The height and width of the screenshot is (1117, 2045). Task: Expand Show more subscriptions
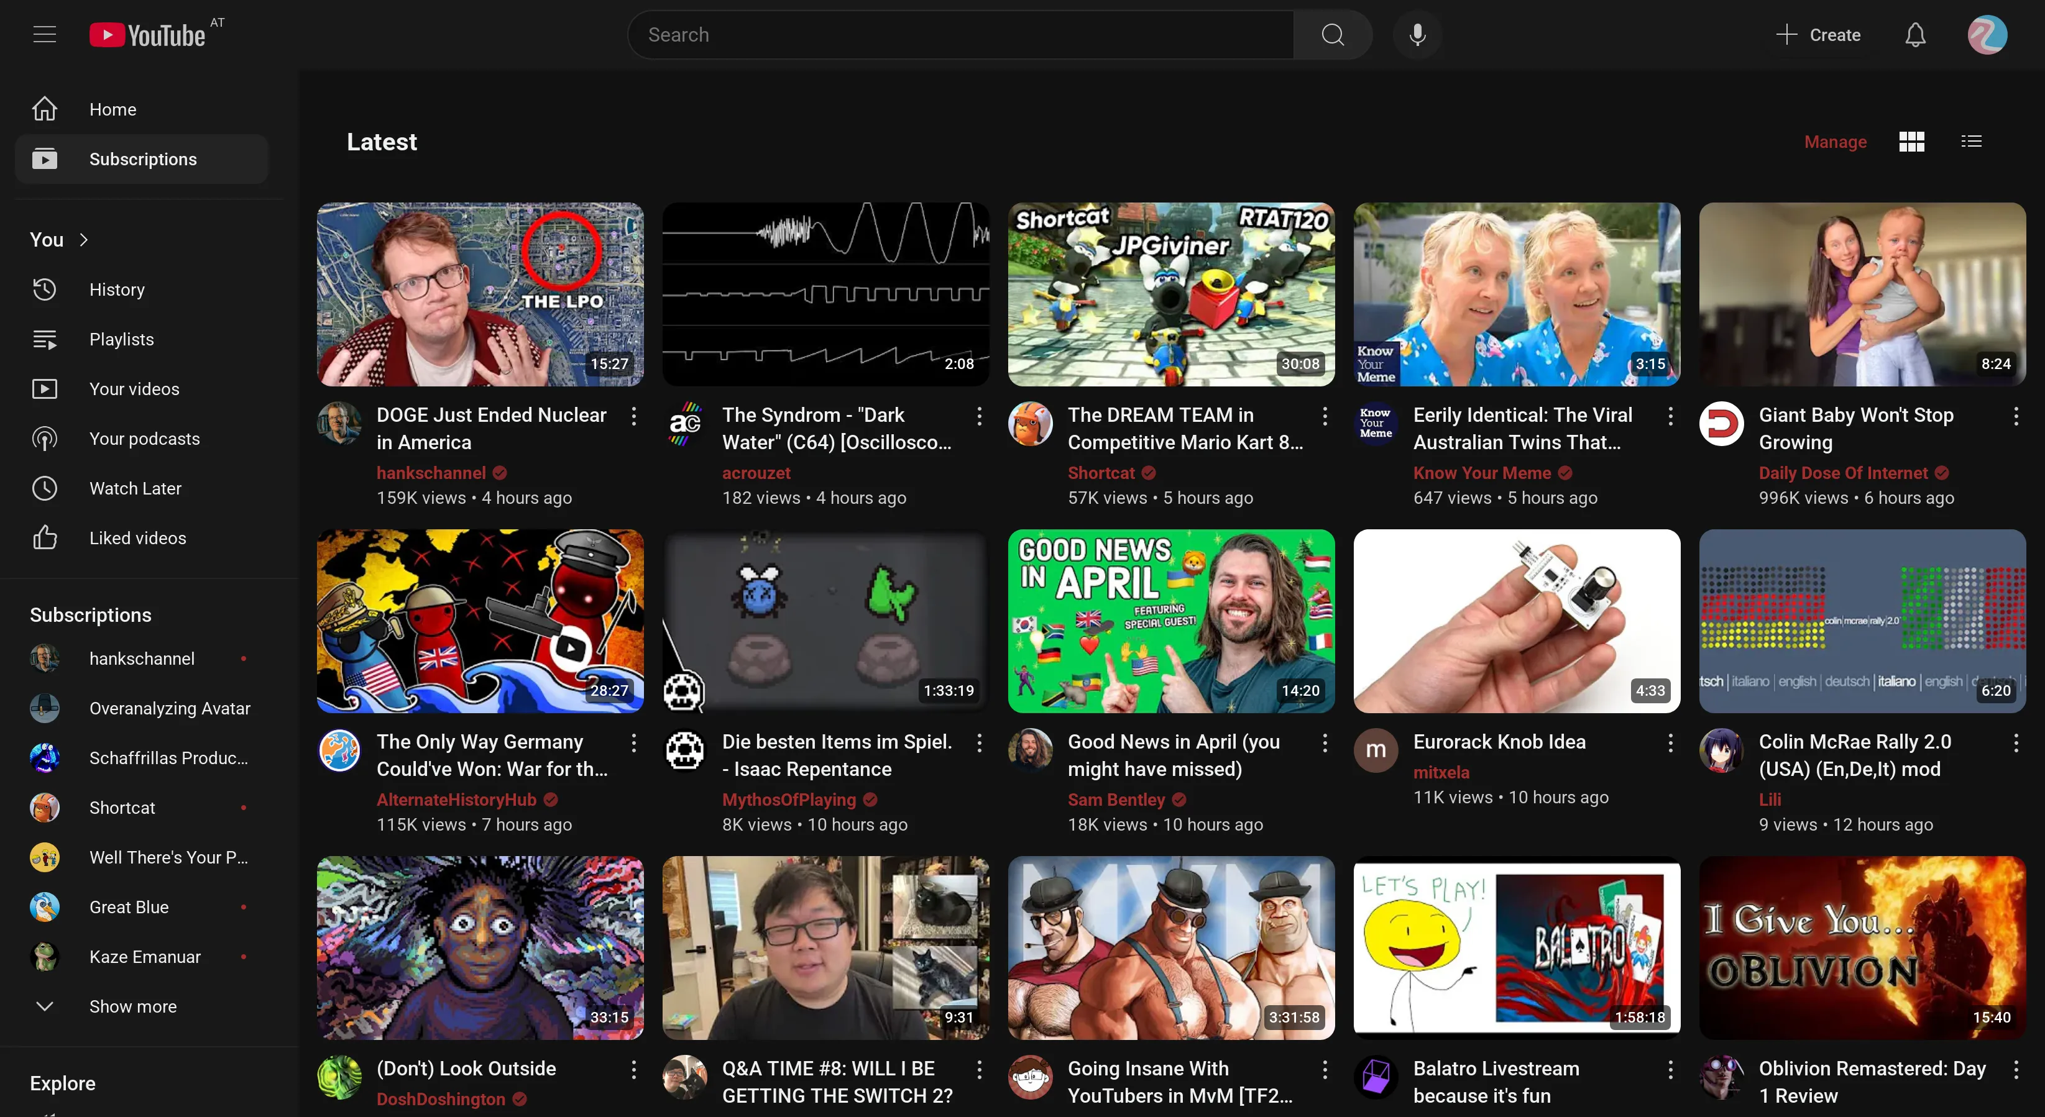(141, 1006)
